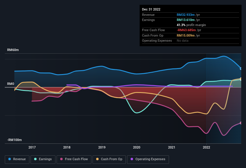Select the 2019 x-axis label
This screenshot has width=246, height=168.
[x=102, y=147]
